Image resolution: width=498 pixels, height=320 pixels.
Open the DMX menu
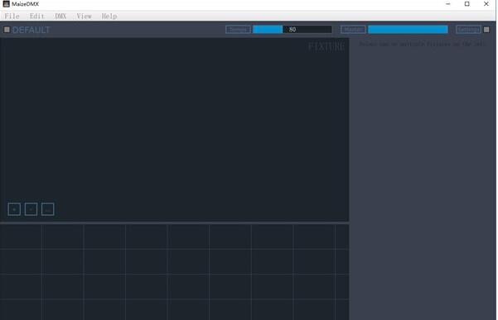[x=60, y=17]
